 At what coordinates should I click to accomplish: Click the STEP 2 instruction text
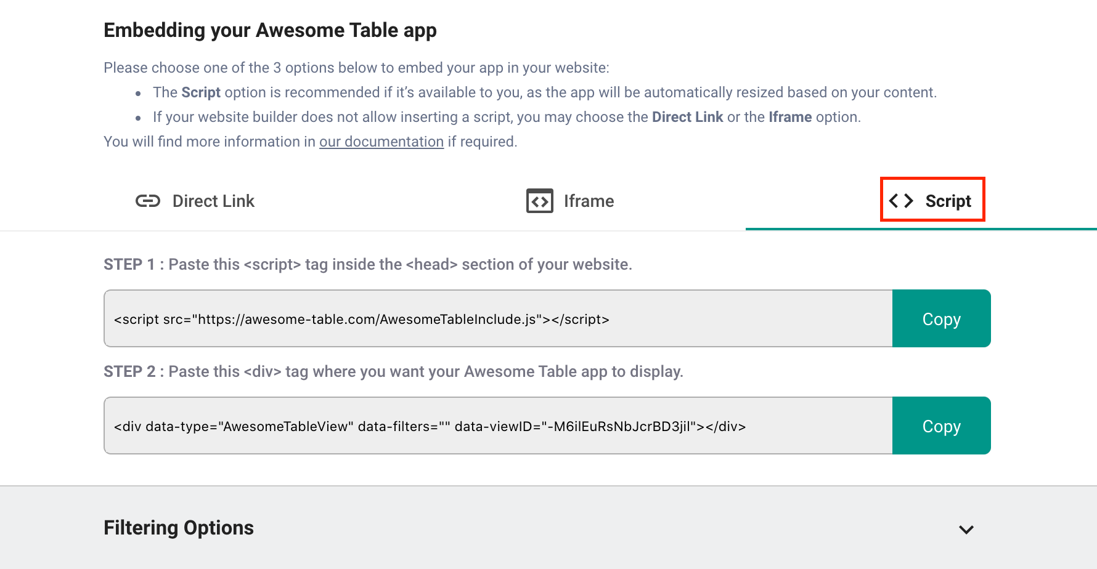pos(393,371)
